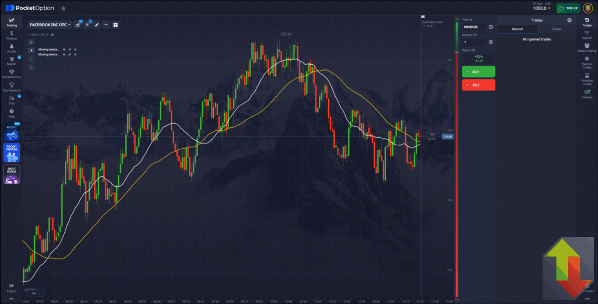Click the compass icon below the clock
This screenshot has width=598, height=304.
(x=32, y=42)
